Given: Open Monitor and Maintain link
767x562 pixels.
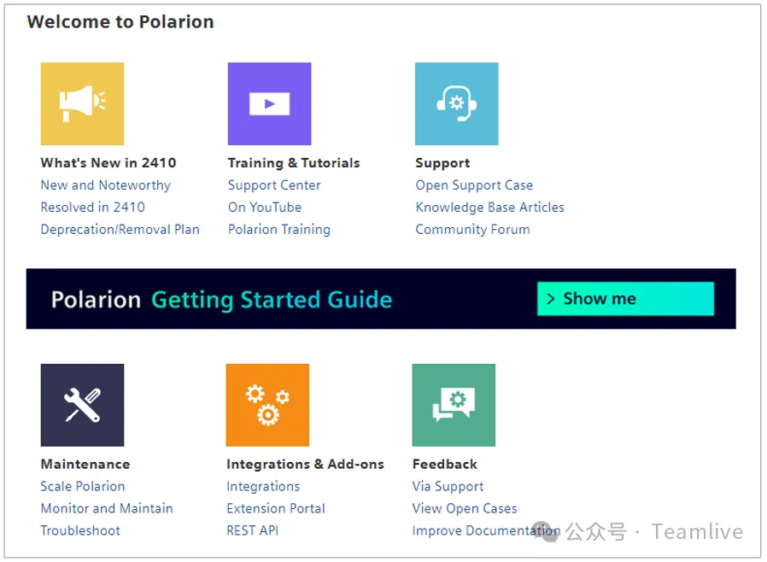Looking at the screenshot, I should click(x=107, y=509).
